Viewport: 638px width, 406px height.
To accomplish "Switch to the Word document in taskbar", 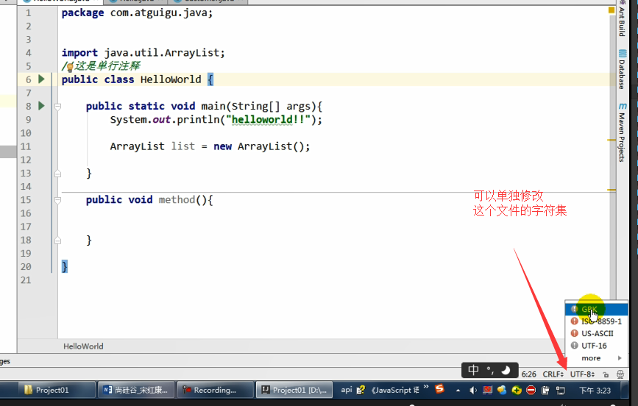I will (136, 390).
